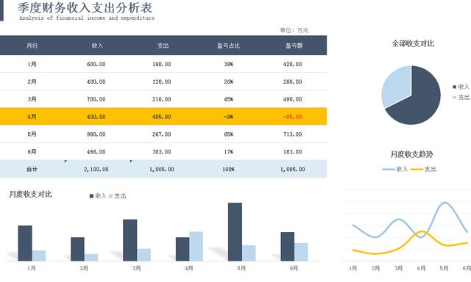471x282 pixels.
Task: Click 支出 legend entry beside pie chart
Action: 461,97
